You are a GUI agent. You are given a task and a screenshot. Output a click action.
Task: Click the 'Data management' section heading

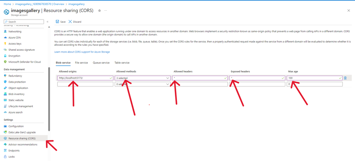click(14, 69)
